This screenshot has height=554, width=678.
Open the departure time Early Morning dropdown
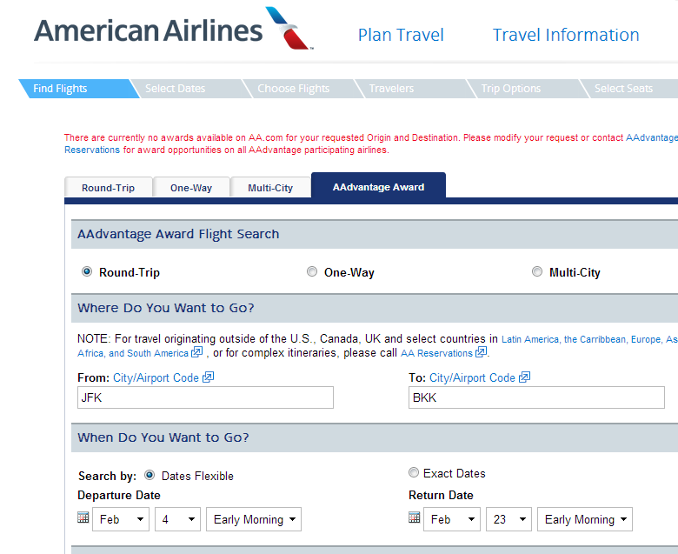tap(254, 519)
